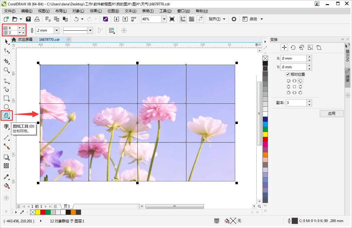Open the 效果(C) menu
The image size is (352, 228).
[x=96, y=11]
